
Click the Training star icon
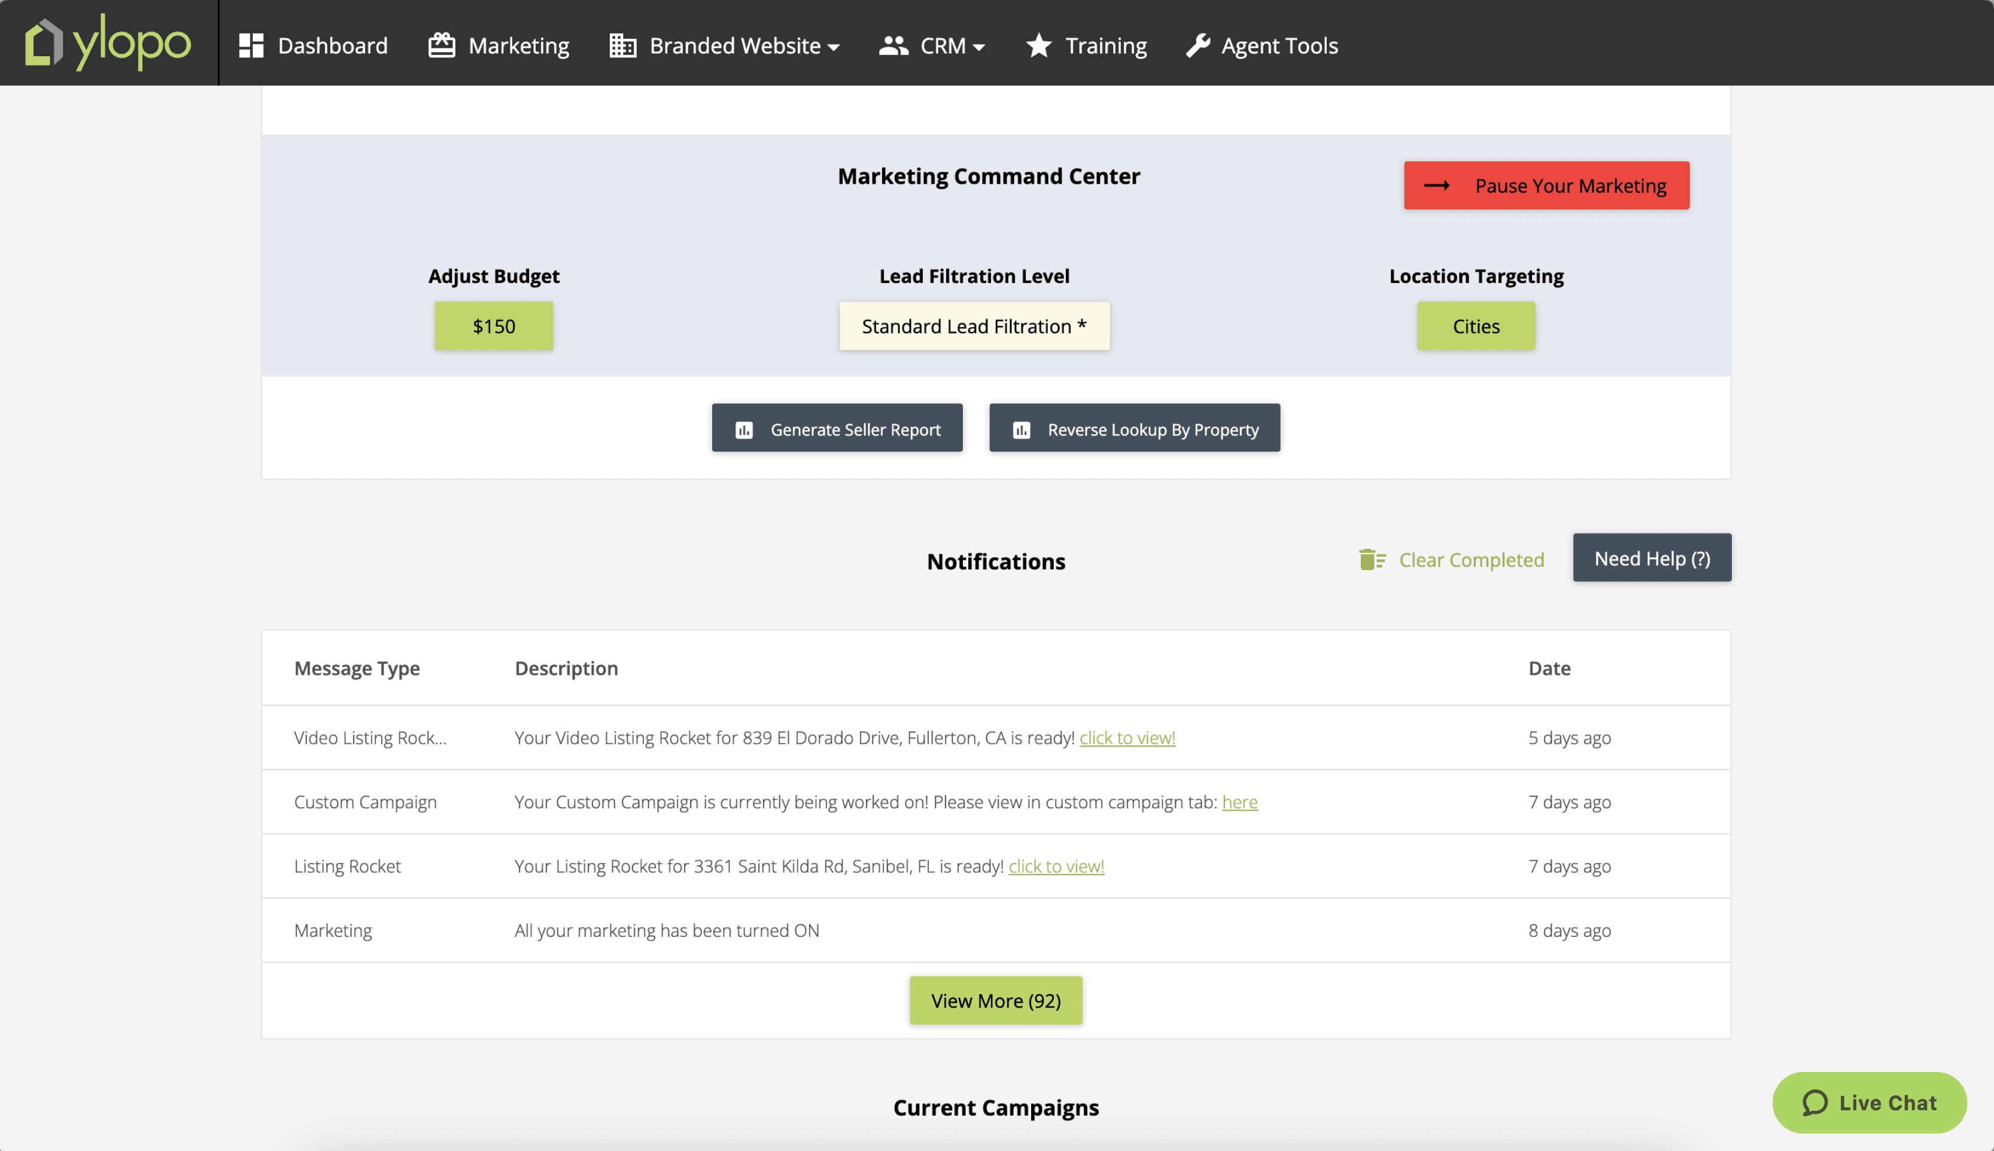pos(1038,45)
